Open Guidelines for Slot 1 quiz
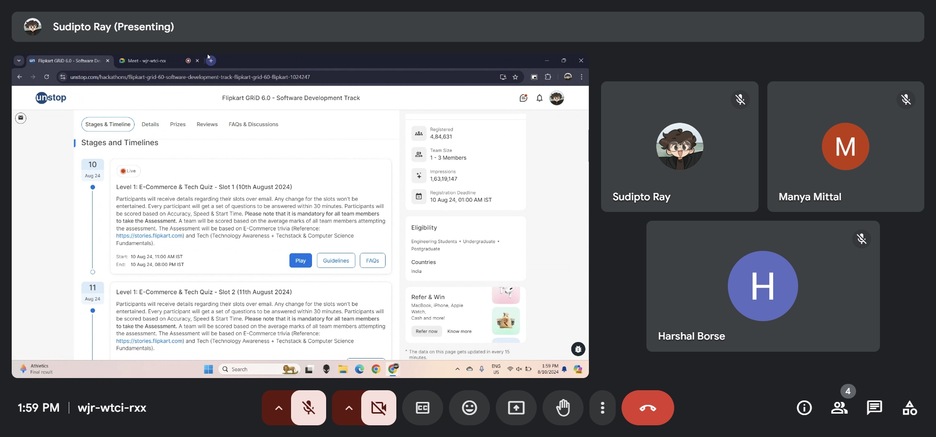Viewport: 936px width, 437px height. click(336, 261)
